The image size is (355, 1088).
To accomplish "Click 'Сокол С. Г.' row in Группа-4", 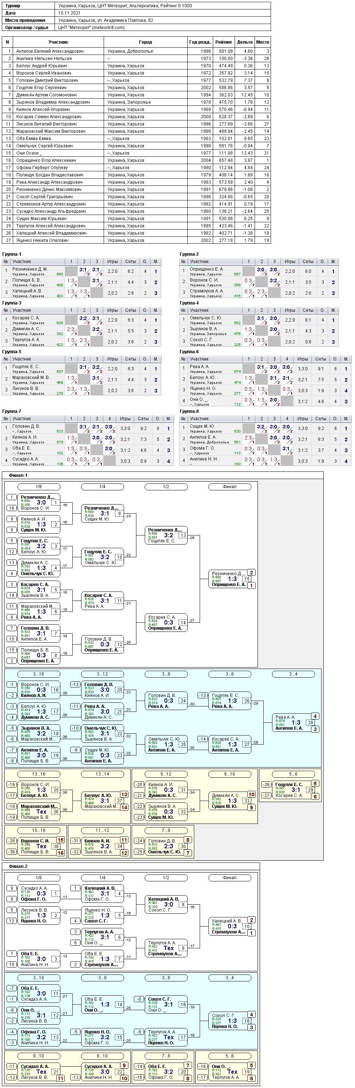I will (x=259, y=342).
